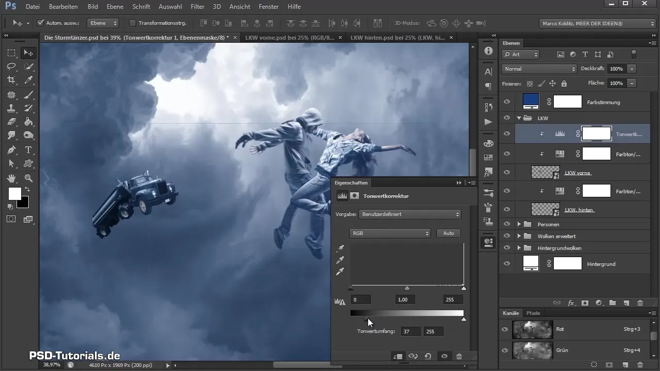Clip adjustment to layer below
The image size is (660, 371).
click(398, 356)
